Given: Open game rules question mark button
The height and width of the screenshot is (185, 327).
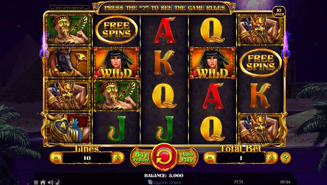Looking at the screenshot, I should coord(285,158).
